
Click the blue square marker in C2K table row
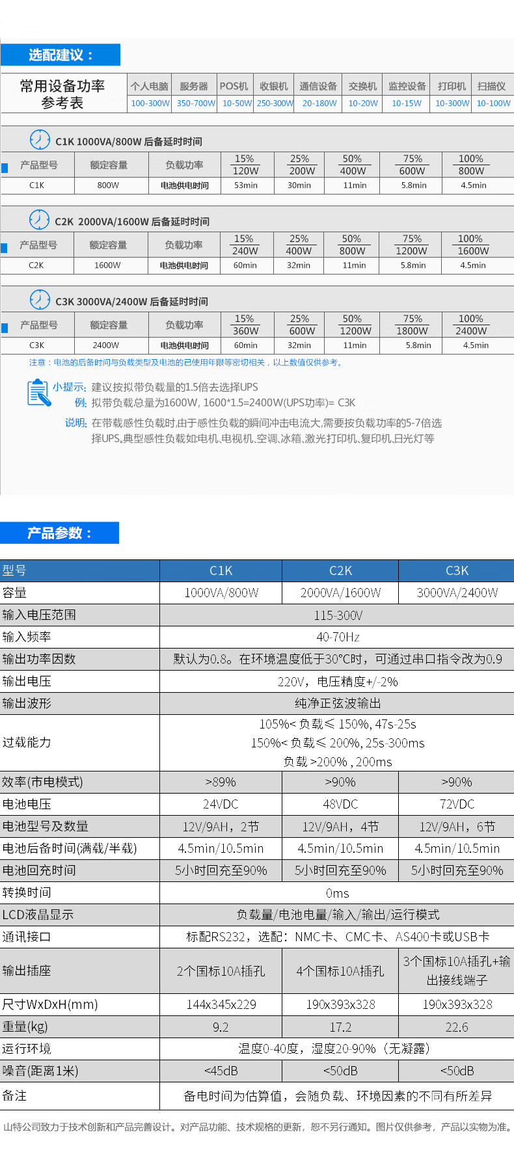(x=5, y=248)
